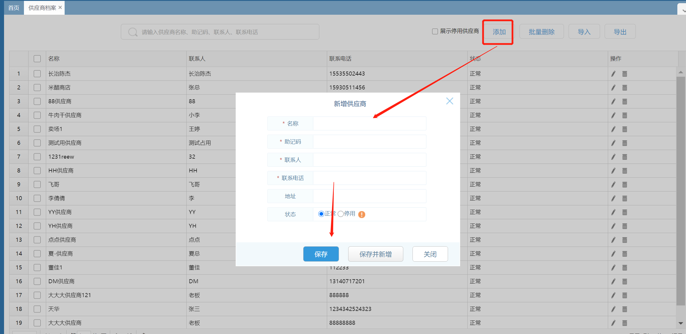Click 导出 button
The width and height of the screenshot is (686, 334).
click(x=620, y=32)
